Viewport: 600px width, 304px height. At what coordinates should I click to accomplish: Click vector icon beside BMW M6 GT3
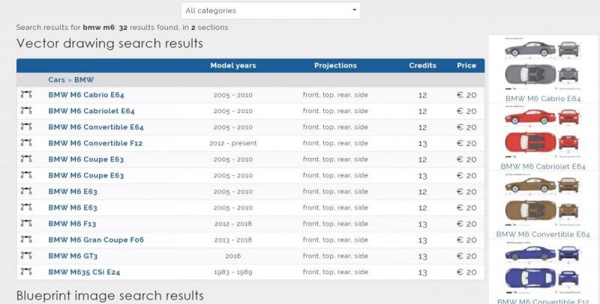point(26,255)
